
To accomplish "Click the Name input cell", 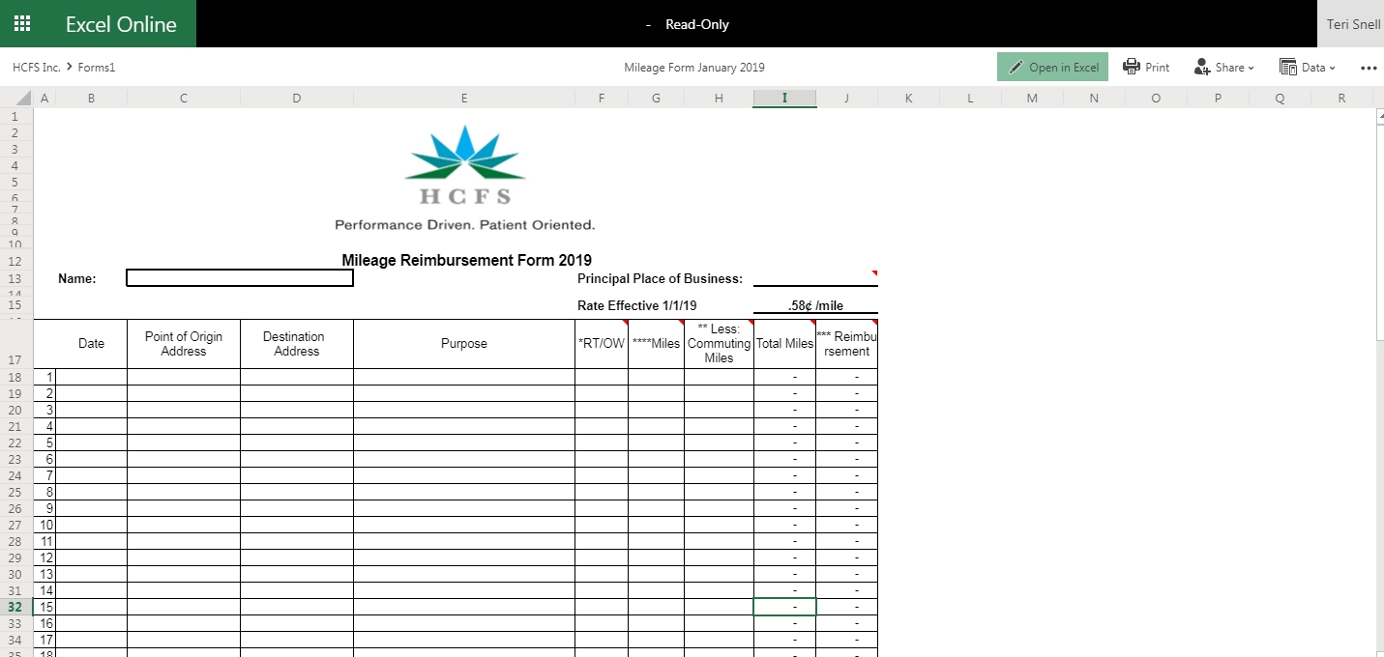I will [x=240, y=278].
